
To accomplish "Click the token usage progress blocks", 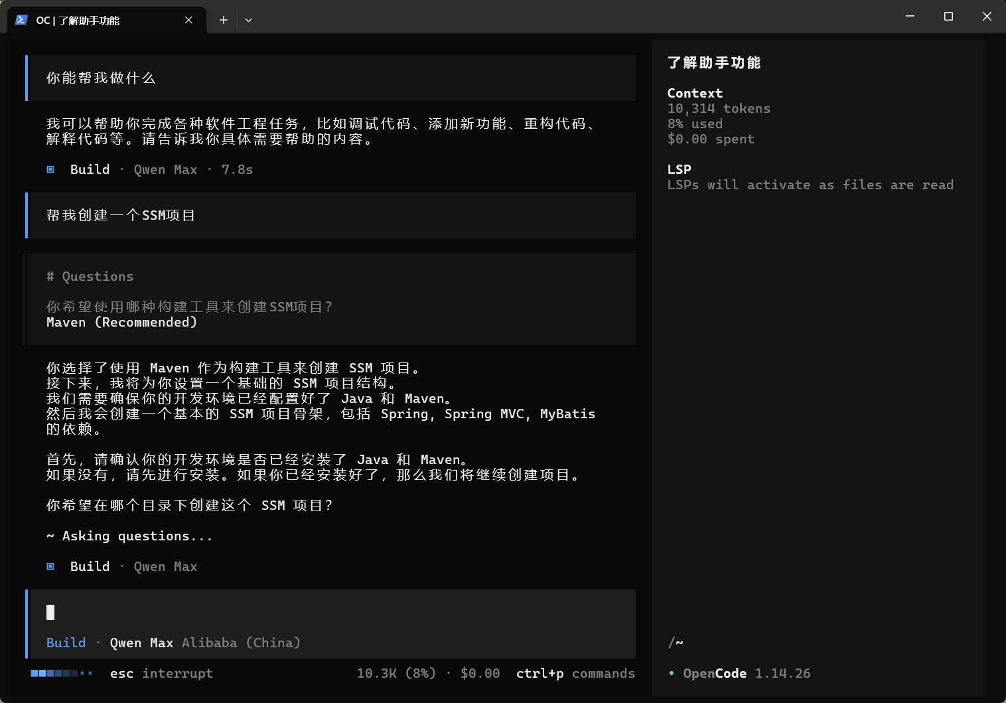I will (61, 673).
